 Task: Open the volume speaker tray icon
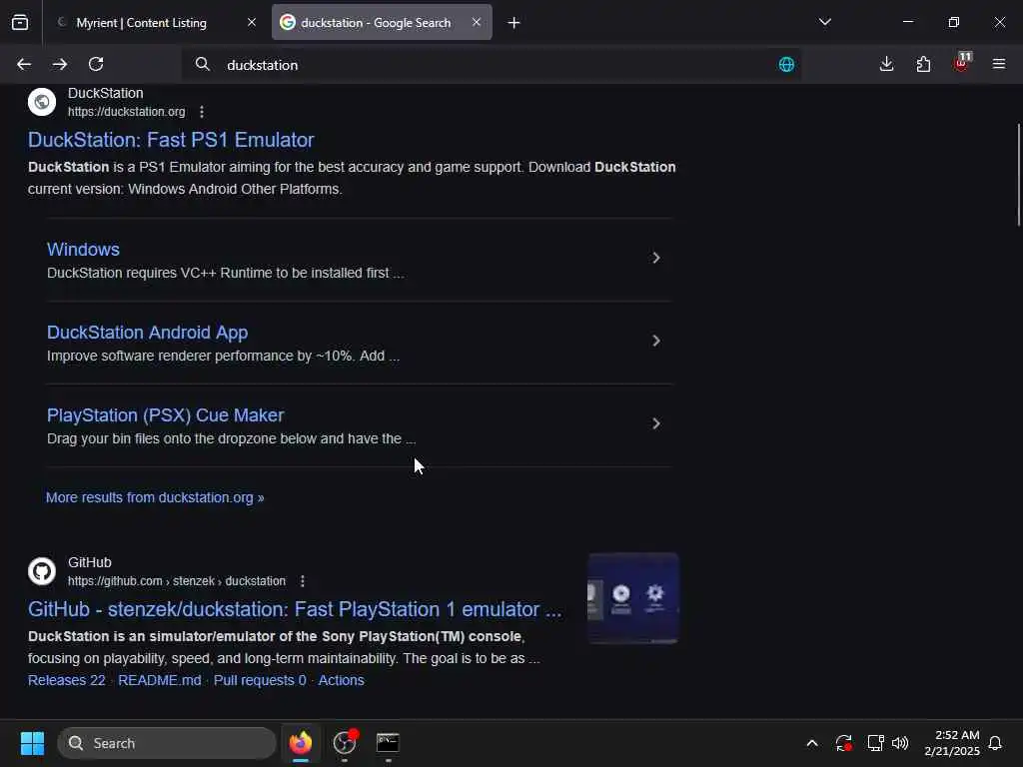pos(900,743)
